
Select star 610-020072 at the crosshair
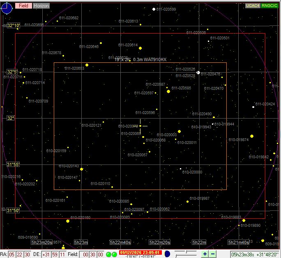(140, 126)
